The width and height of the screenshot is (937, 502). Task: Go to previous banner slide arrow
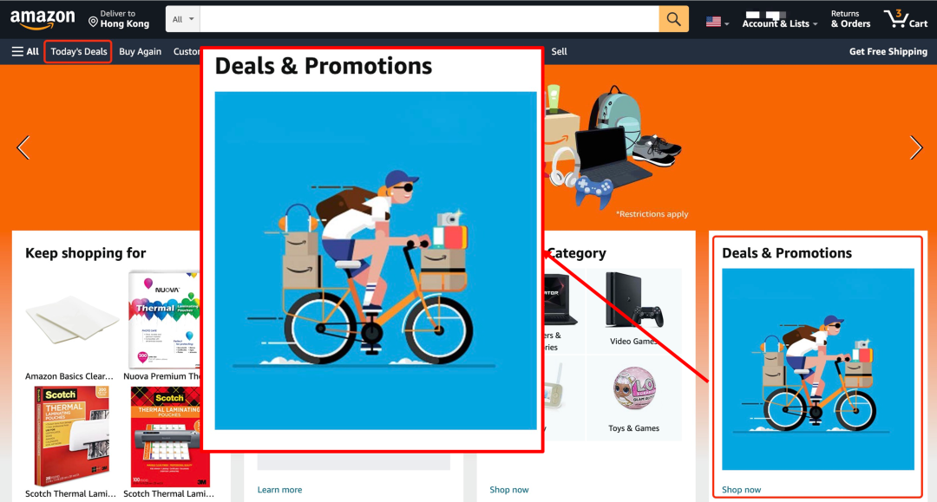coord(23,147)
